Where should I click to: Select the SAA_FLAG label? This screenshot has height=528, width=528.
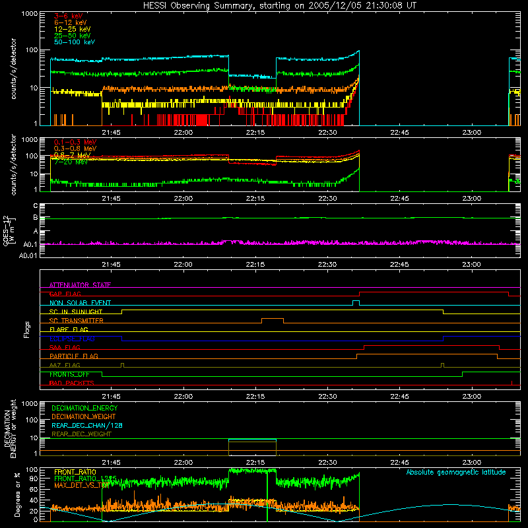click(65, 347)
